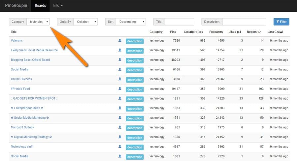Open the Gadgets For Women Spot board link
This screenshot has height=161, width=297.
coord(34,99)
